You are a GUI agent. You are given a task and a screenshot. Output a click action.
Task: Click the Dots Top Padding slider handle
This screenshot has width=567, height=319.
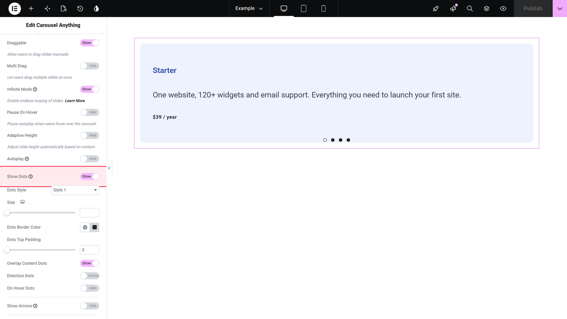tap(7, 250)
